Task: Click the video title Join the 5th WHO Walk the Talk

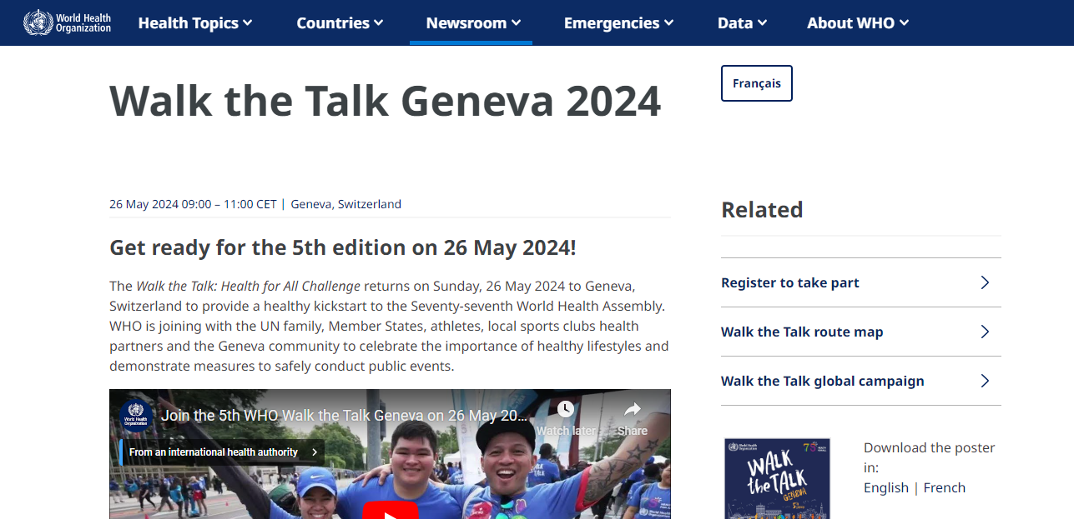Action: point(345,415)
